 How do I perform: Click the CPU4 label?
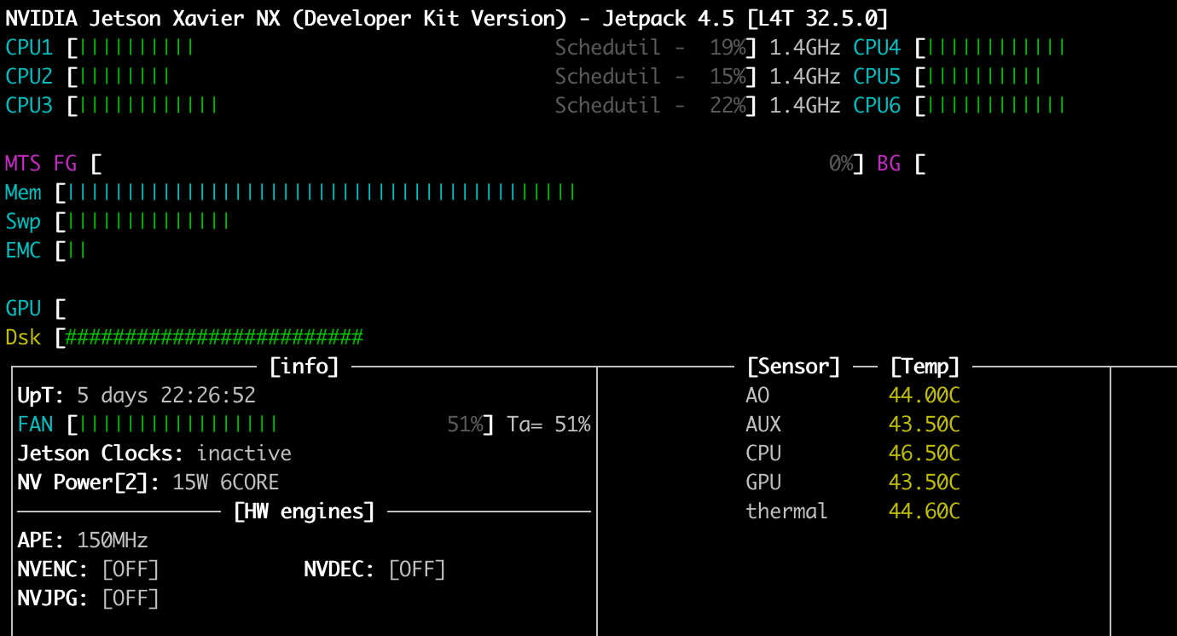[x=877, y=48]
